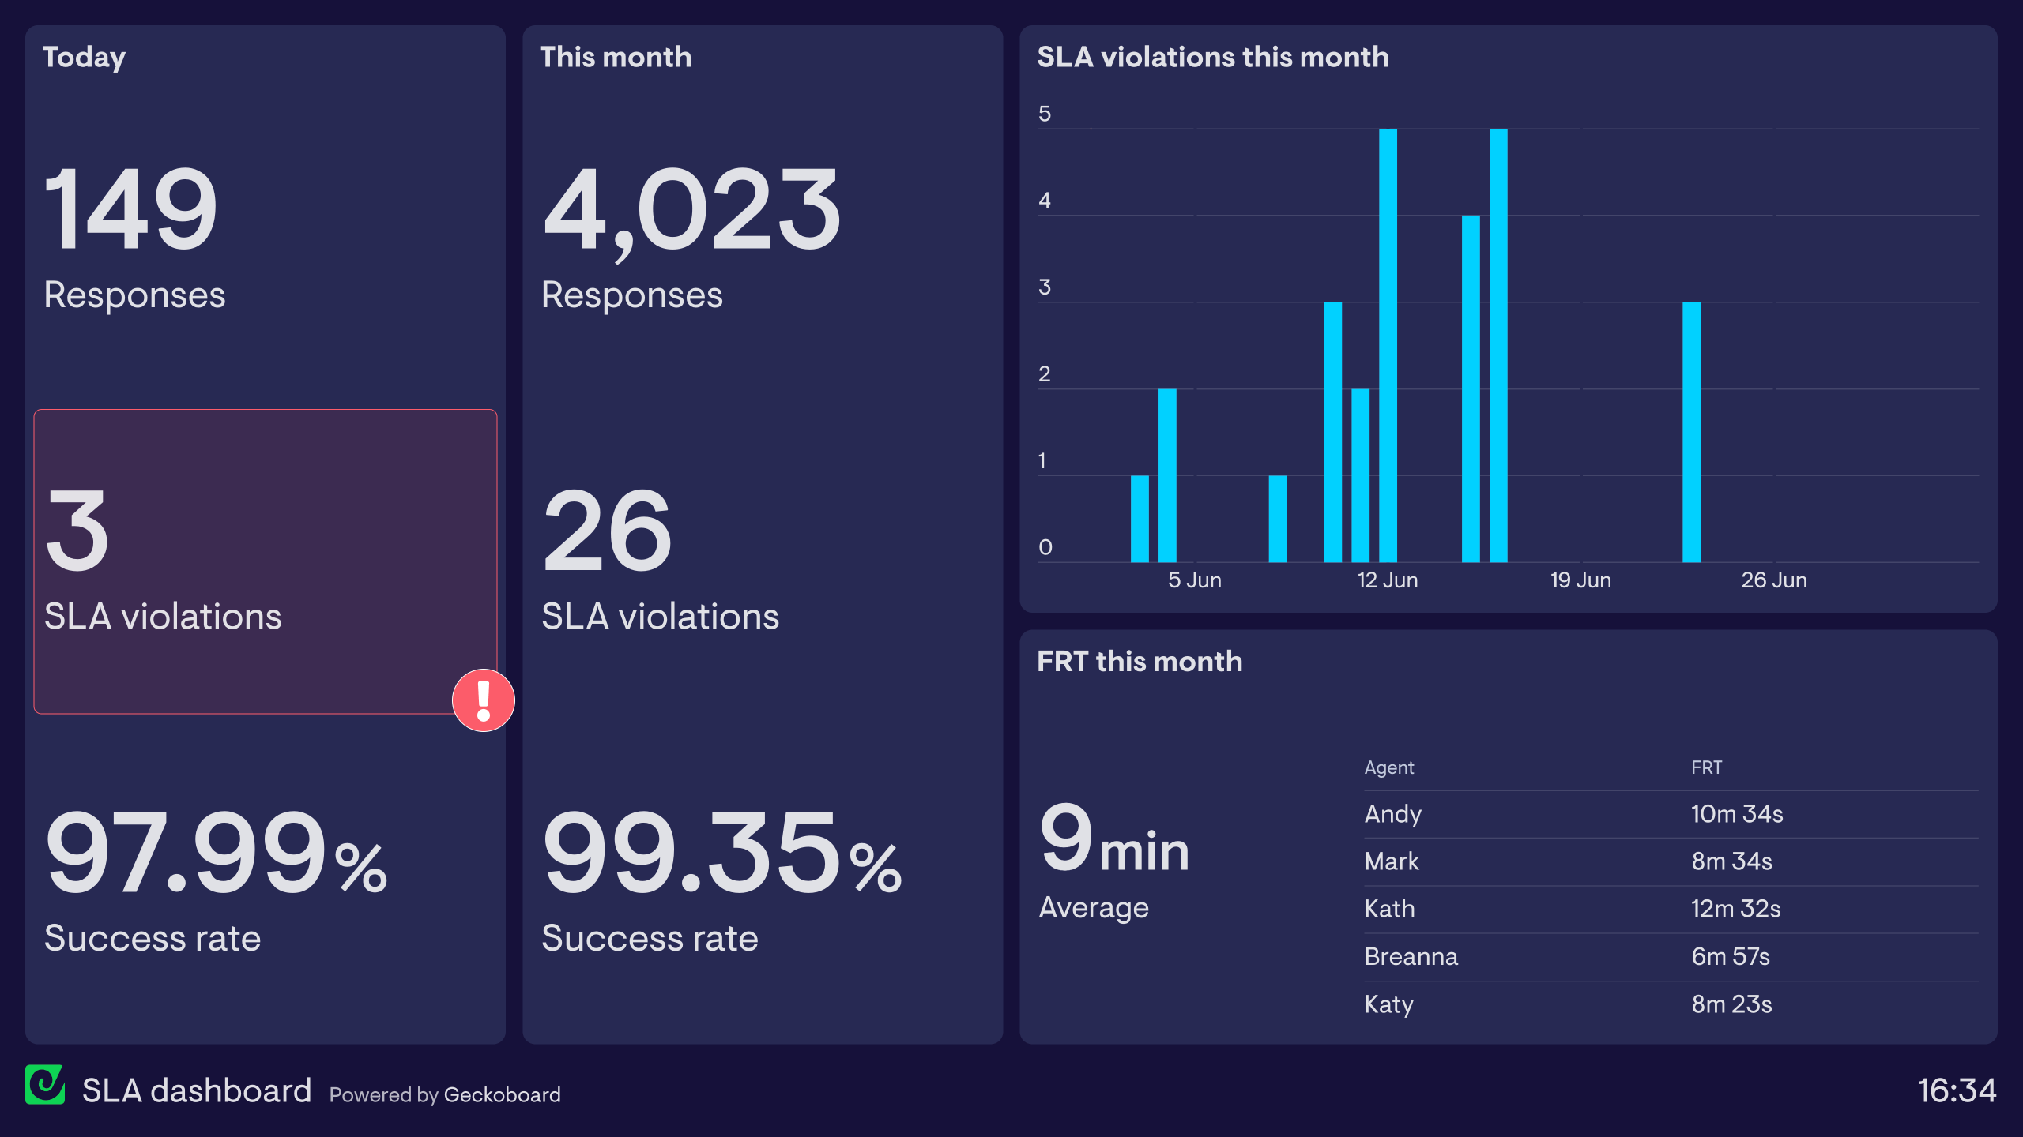Click the 8m 23s FRT value
Screen dimensions: 2023x1137
pos(1731,1004)
